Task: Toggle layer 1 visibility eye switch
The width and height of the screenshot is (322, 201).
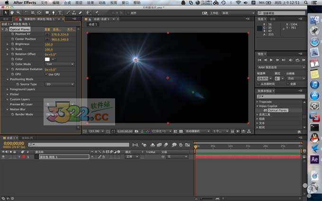Action: pyautogui.click(x=3, y=157)
